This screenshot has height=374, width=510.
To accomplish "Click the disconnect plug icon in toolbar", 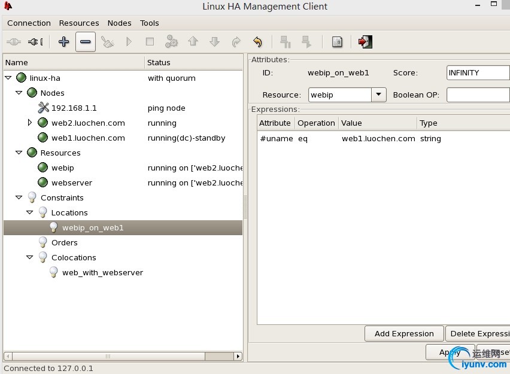I will coord(35,42).
